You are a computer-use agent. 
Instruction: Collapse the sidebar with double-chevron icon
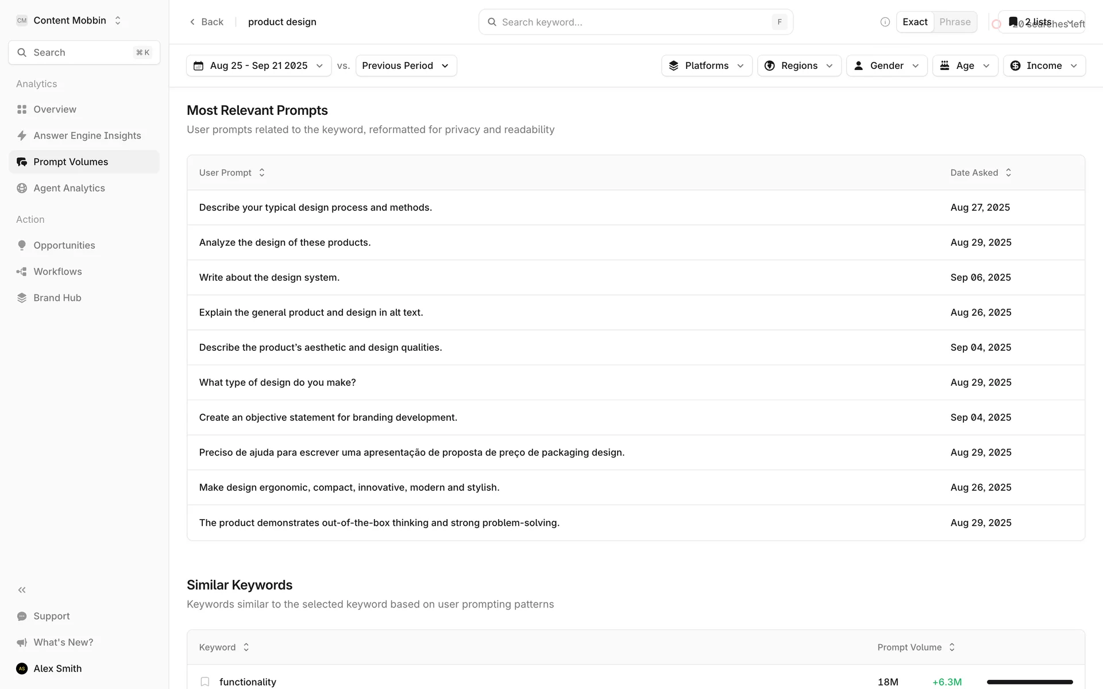click(22, 590)
